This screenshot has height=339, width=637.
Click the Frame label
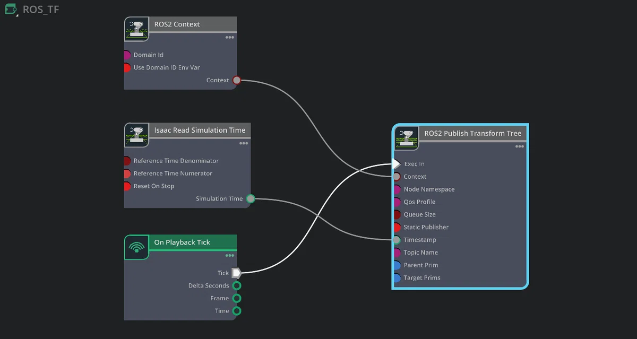[220, 299]
